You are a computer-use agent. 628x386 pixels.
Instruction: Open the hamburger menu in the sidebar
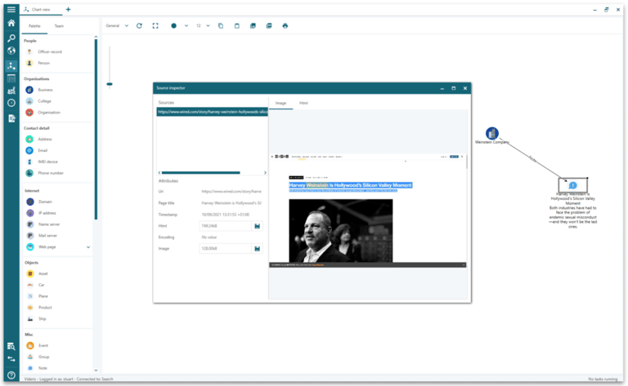pyautogui.click(x=11, y=9)
